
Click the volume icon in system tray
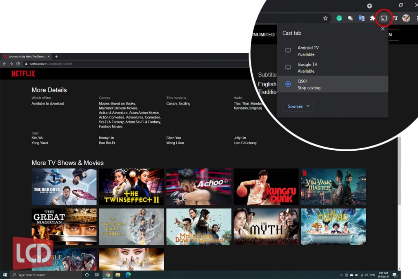click(x=366, y=275)
